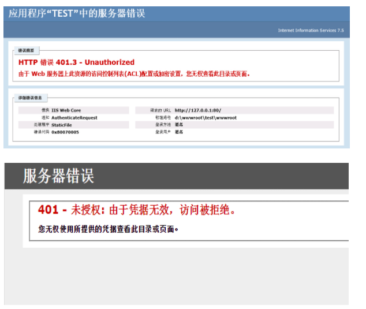
Task: Click the ACL access denied description text
Action: [134, 74]
